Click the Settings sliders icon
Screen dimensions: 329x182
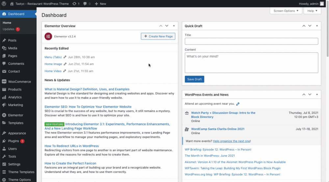tap(4, 164)
